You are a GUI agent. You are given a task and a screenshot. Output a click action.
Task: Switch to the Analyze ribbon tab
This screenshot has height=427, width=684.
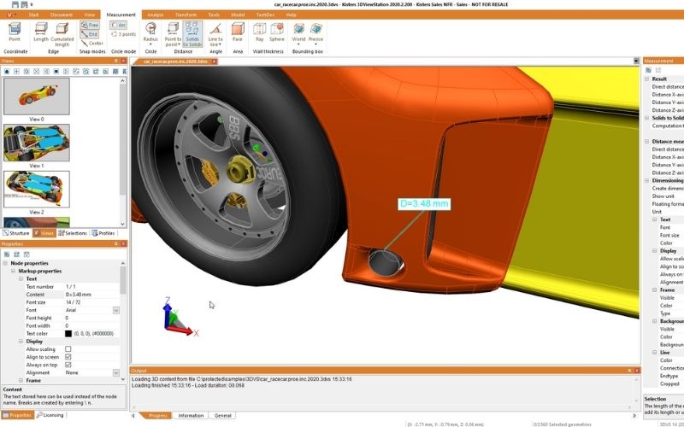click(156, 15)
